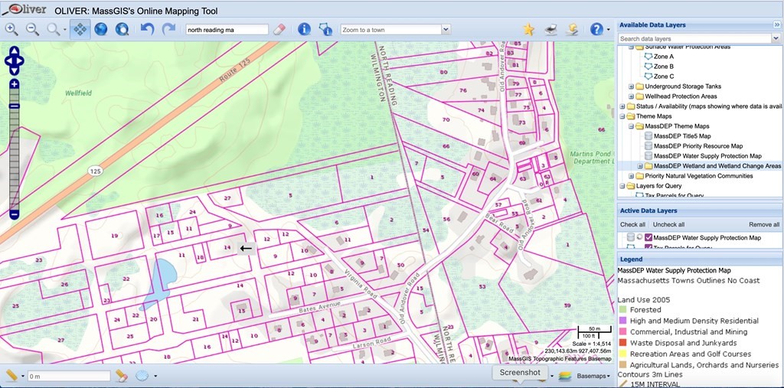Screen dimensions: 784x388
Task: Clear the location search with eraser
Action: point(279,30)
